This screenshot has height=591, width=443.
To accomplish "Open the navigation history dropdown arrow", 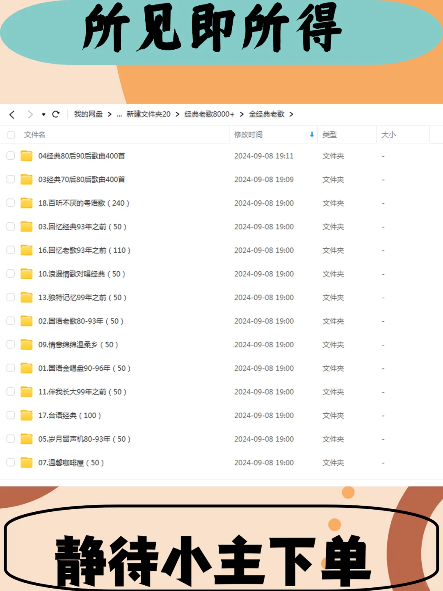I will [x=43, y=115].
